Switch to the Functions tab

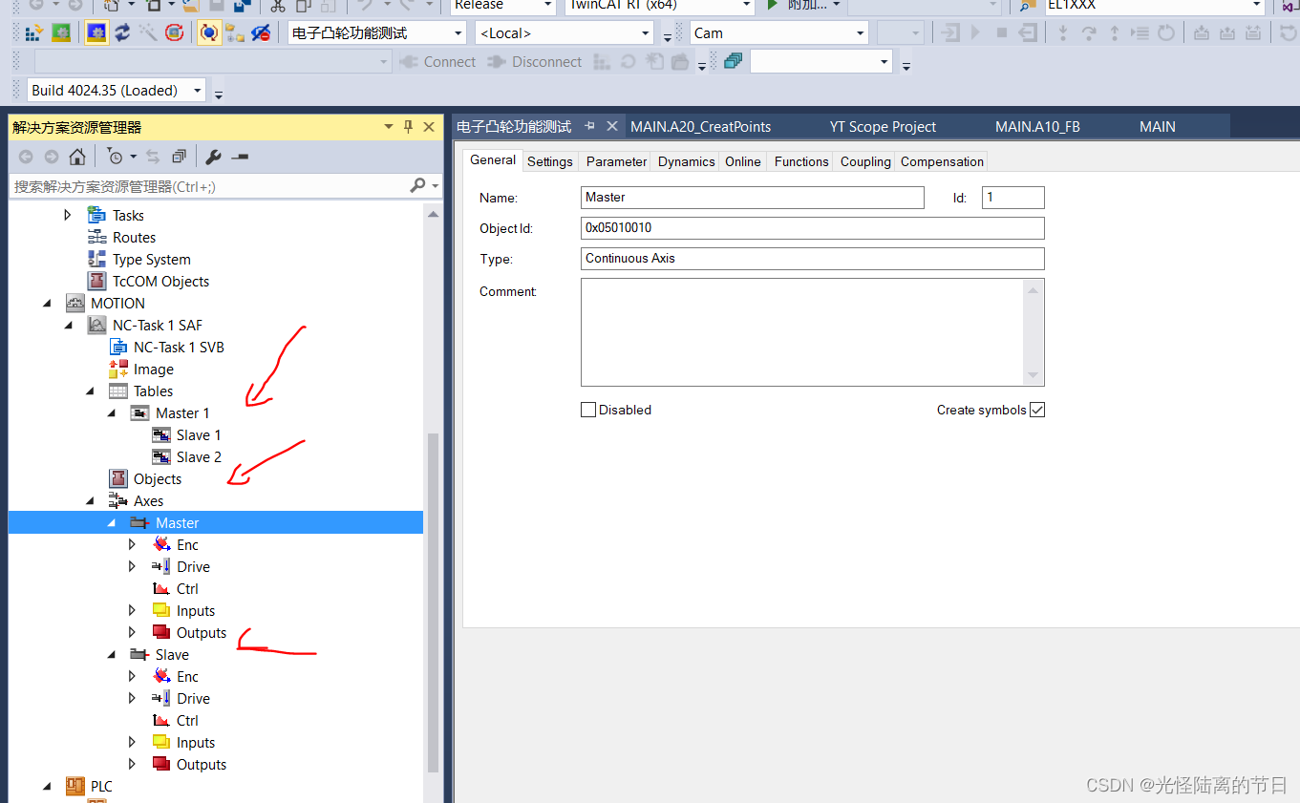click(x=801, y=161)
